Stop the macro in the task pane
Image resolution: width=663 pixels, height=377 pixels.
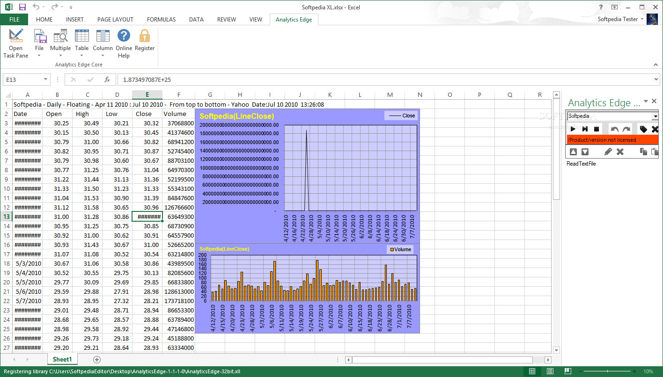coord(597,129)
